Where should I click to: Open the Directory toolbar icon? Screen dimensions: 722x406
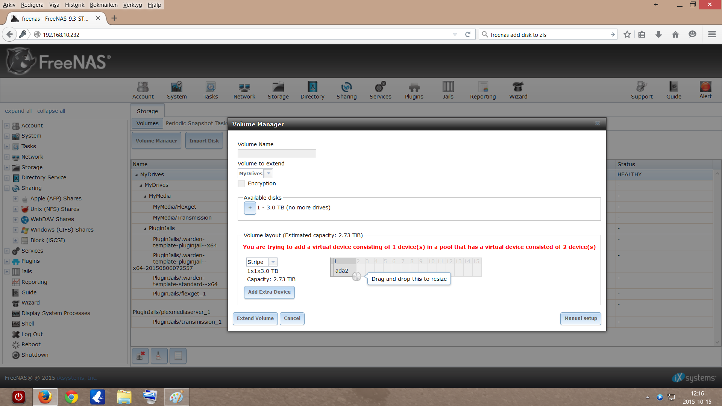point(312,91)
